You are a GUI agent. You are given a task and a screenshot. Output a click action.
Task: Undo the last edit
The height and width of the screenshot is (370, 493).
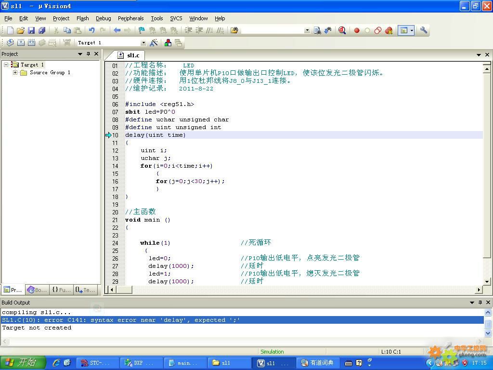point(92,30)
